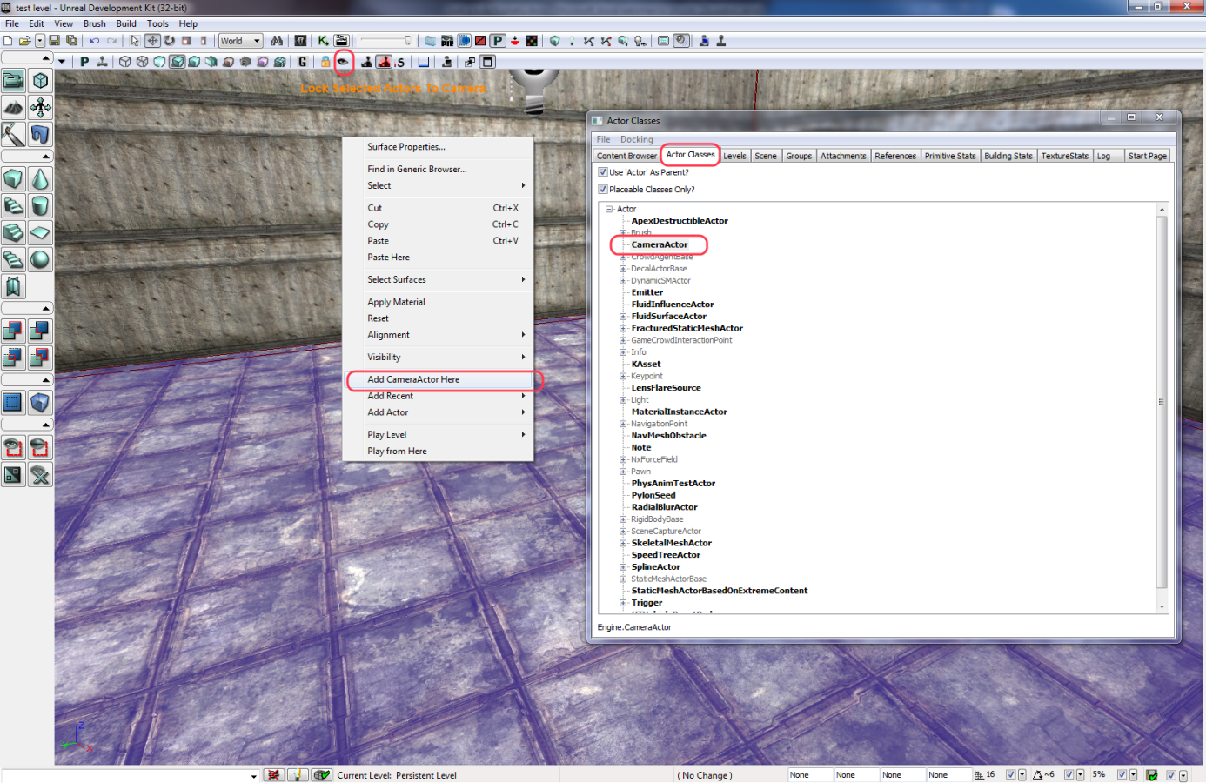Image resolution: width=1206 pixels, height=783 pixels.
Task: Open the Docking menu in Actor Classes
Action: pos(636,139)
